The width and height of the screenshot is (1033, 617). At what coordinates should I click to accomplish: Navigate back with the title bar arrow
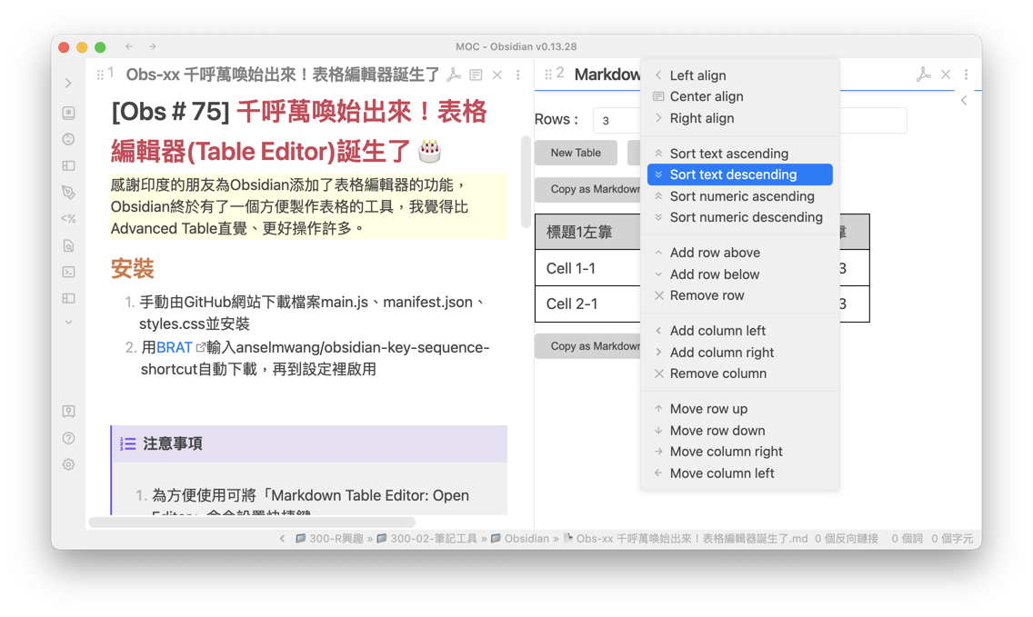tap(129, 46)
